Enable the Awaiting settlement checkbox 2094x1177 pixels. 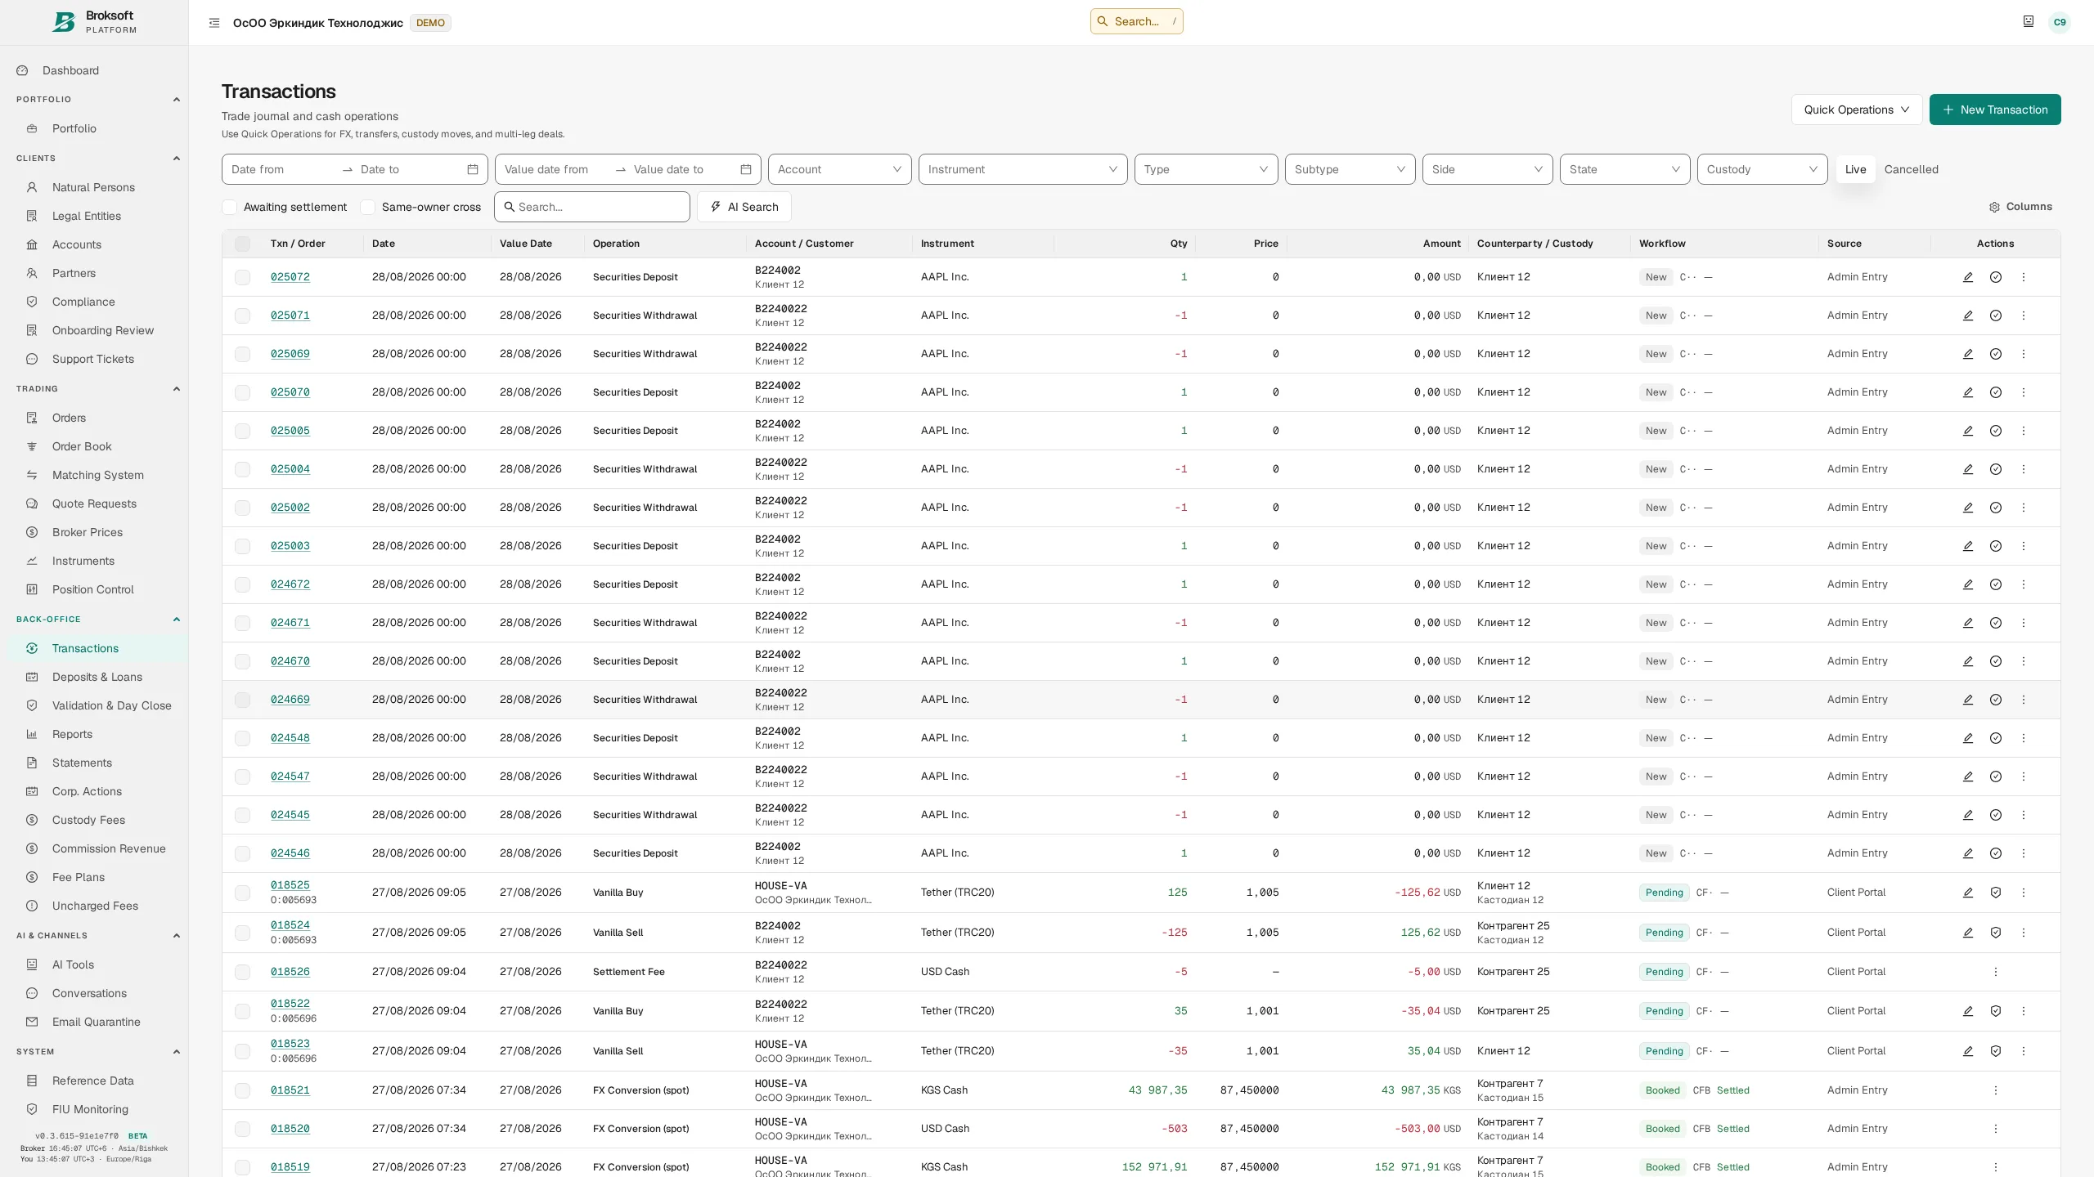coord(230,208)
